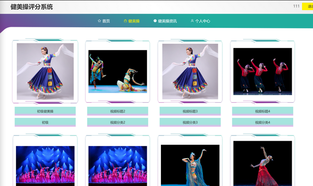The image size is (313, 186).
Task: Open the three red-dressed dancers thumbnail
Action: pyautogui.click(x=262, y=71)
